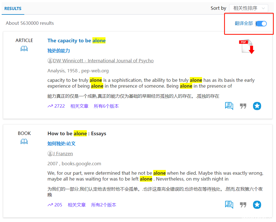Cite the How to be alone book
Image resolution: width=276 pixels, height=222 pixels.
pyautogui.click(x=243, y=205)
